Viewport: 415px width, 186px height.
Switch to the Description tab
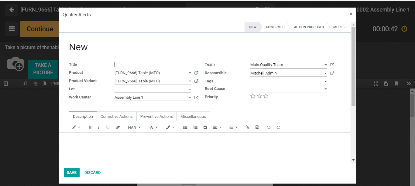[83, 117]
